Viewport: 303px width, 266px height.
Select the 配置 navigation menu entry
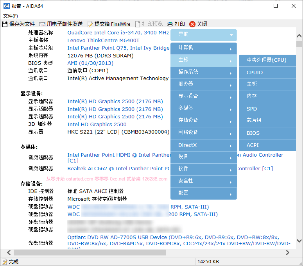pyautogui.click(x=204, y=194)
